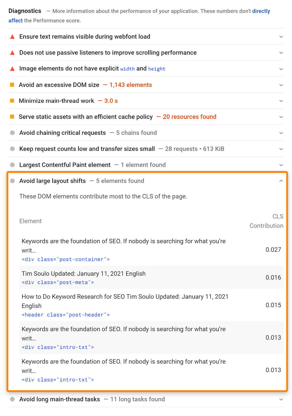Click gray circle next to Largest Contentful Paint
292x416 pixels.
pos(12,165)
